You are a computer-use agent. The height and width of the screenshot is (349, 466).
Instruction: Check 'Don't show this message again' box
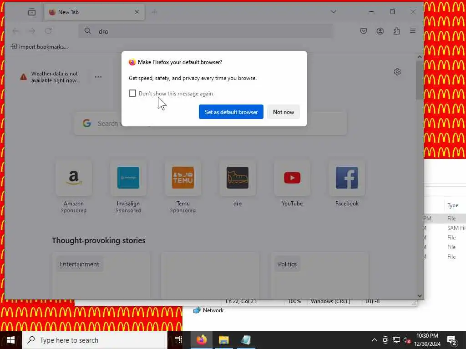pos(132,93)
